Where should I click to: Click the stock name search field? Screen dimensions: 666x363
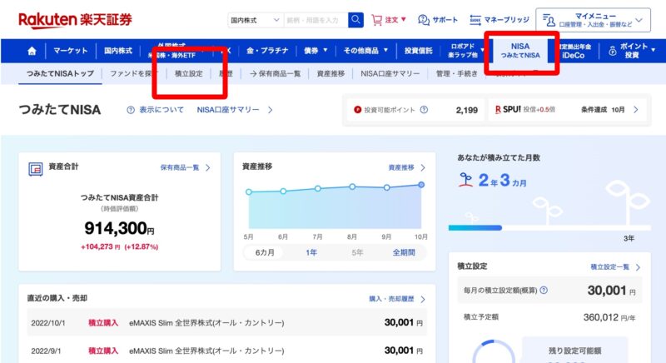(316, 20)
